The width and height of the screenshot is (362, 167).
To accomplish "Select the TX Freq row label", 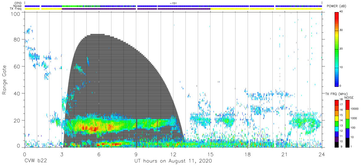I will pyautogui.click(x=15, y=9).
